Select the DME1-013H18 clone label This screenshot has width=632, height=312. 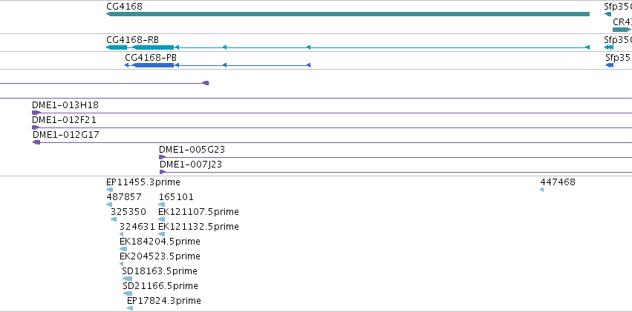pos(65,105)
